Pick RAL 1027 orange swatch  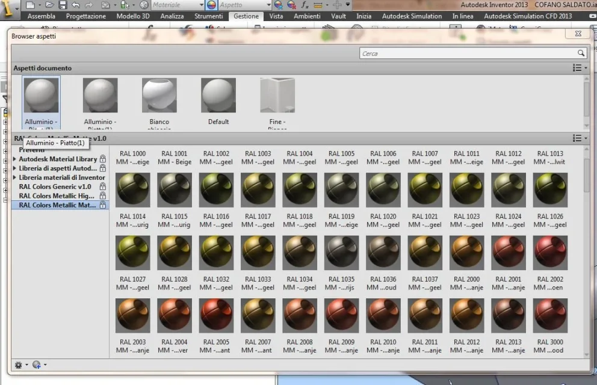pyautogui.click(x=133, y=315)
